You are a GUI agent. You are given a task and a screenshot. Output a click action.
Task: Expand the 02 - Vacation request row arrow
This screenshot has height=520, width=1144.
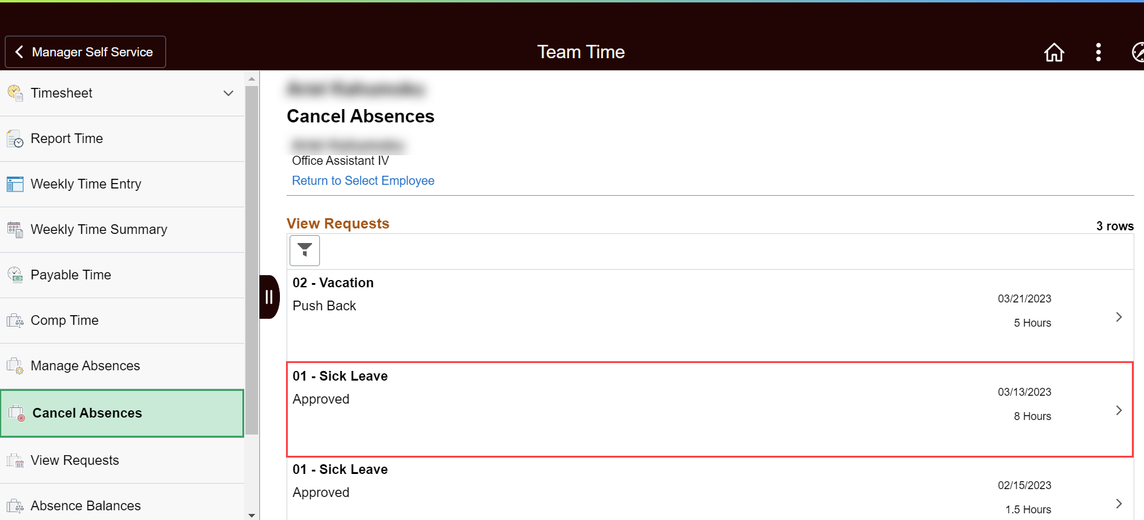click(1119, 316)
